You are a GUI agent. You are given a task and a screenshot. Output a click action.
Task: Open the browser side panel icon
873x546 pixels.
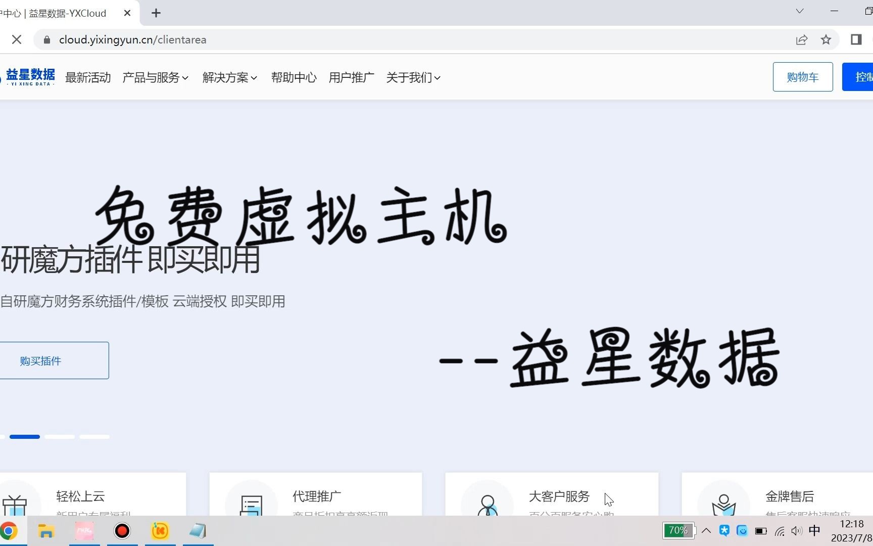pos(856,39)
